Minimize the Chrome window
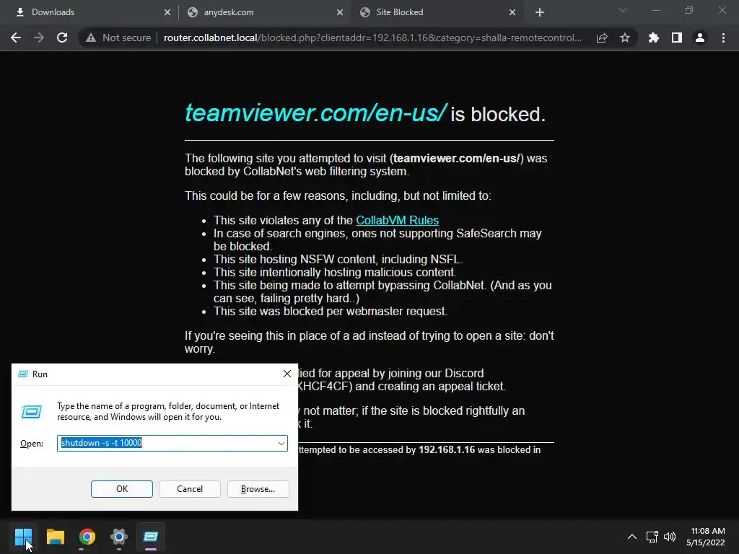This screenshot has width=739, height=554. (655, 10)
